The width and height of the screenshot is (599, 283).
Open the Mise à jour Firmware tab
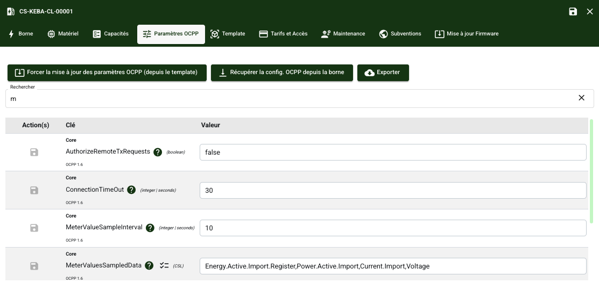[x=467, y=34]
